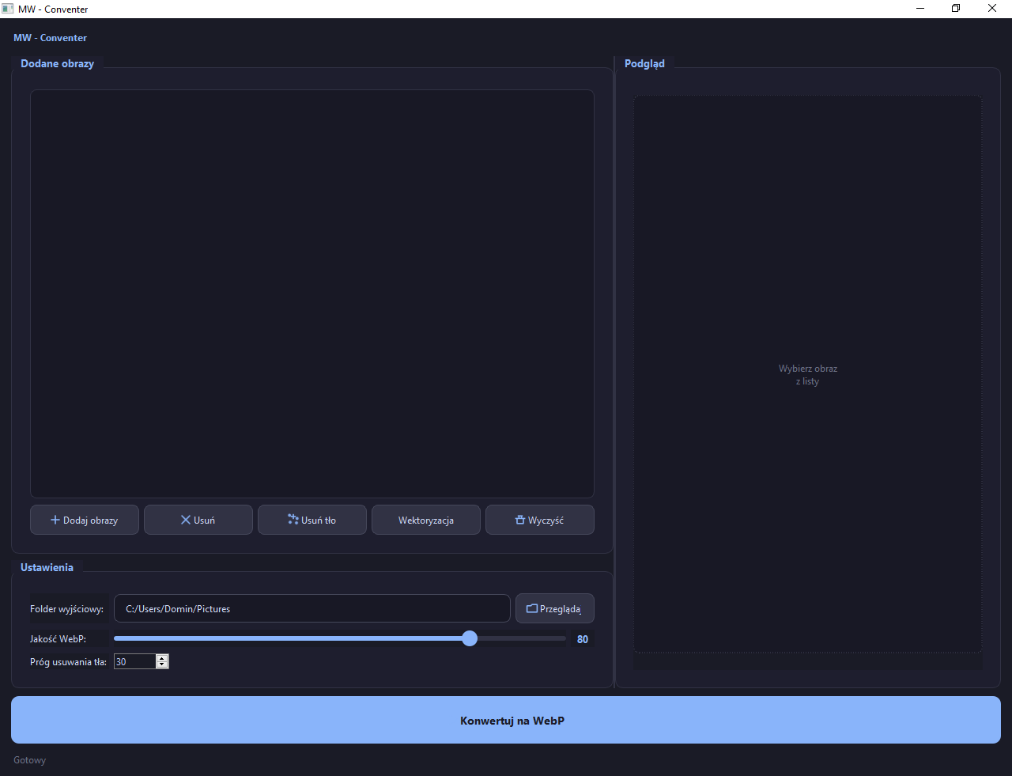The width and height of the screenshot is (1012, 776).
Task: Click the MW - Conventer window icon
Action: point(8,9)
